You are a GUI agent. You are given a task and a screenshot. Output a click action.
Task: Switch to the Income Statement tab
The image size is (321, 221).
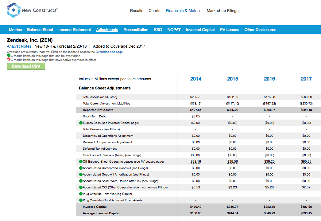[x=75, y=30]
